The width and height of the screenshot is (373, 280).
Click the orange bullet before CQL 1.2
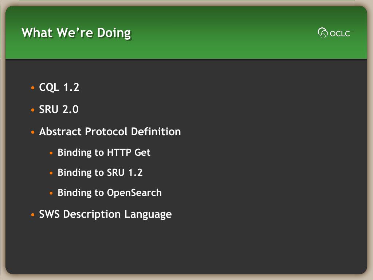click(x=33, y=88)
